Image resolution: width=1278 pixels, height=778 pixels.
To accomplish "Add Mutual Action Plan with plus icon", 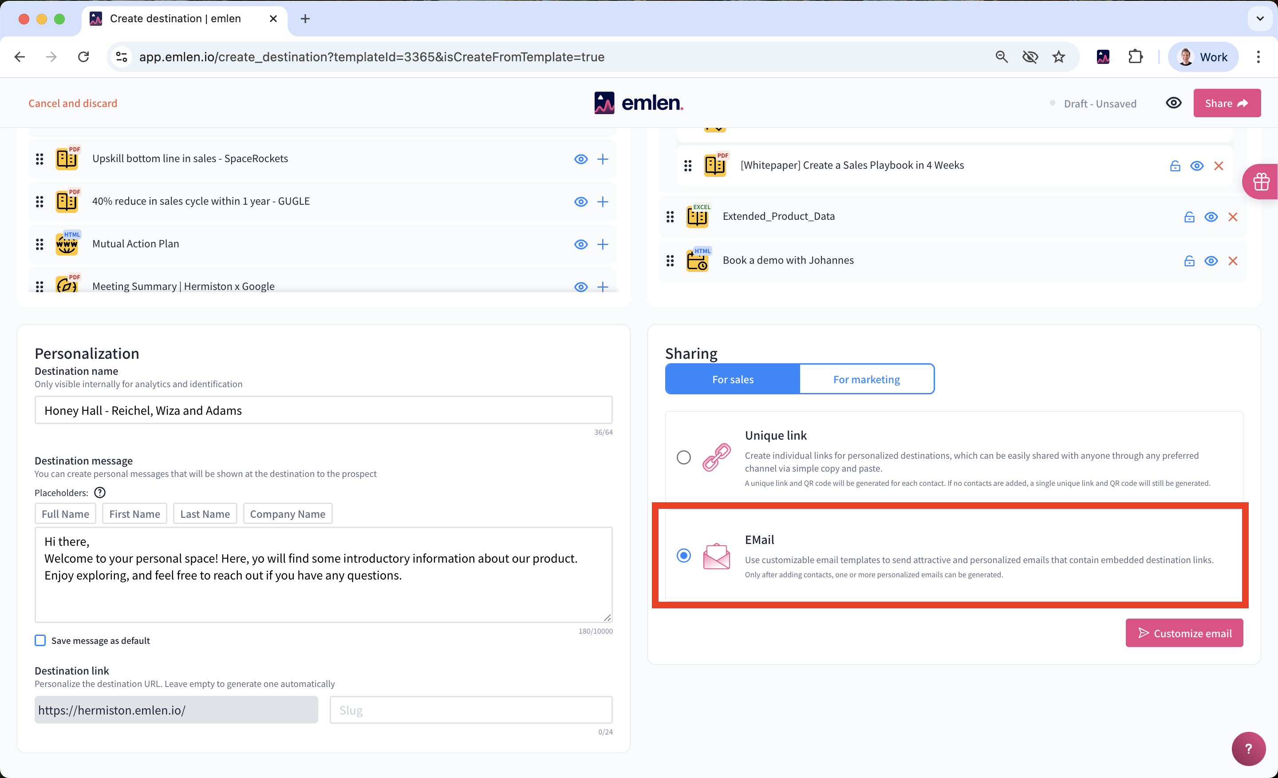I will [x=602, y=244].
